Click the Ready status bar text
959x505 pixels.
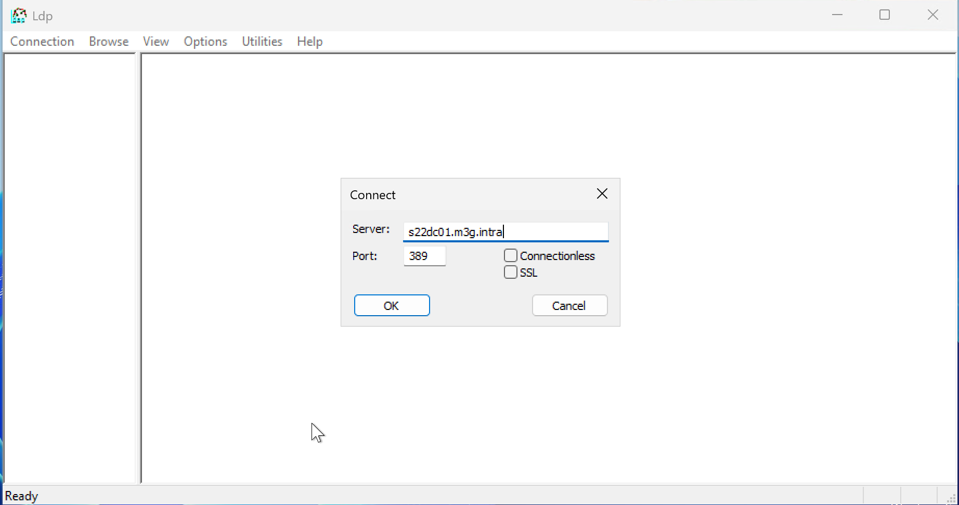point(22,496)
